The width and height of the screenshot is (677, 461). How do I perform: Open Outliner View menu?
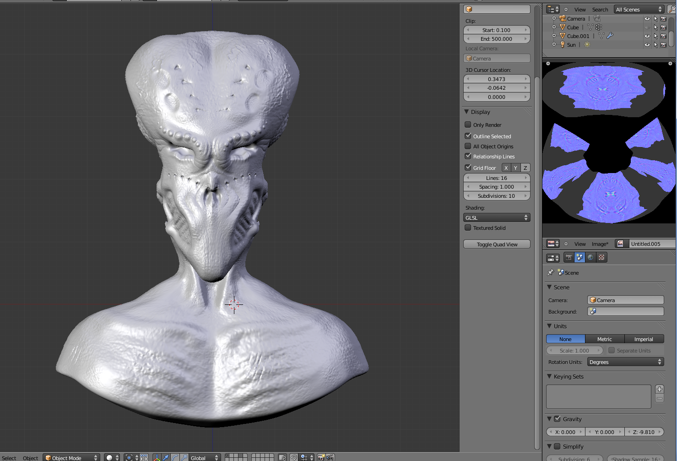tap(580, 10)
